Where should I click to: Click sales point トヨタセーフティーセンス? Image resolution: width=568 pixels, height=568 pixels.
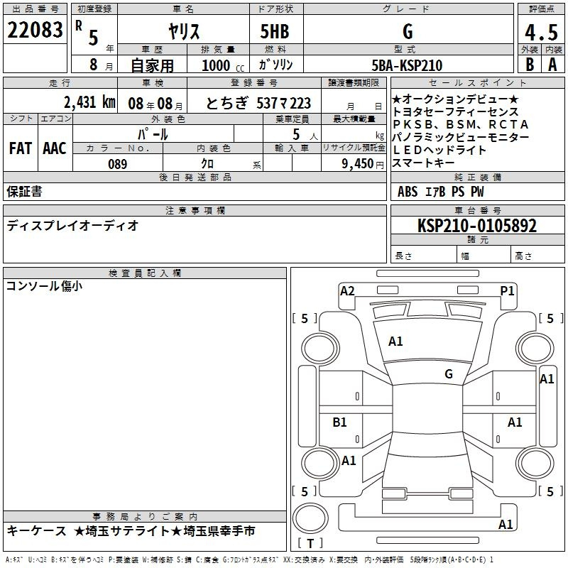455,111
